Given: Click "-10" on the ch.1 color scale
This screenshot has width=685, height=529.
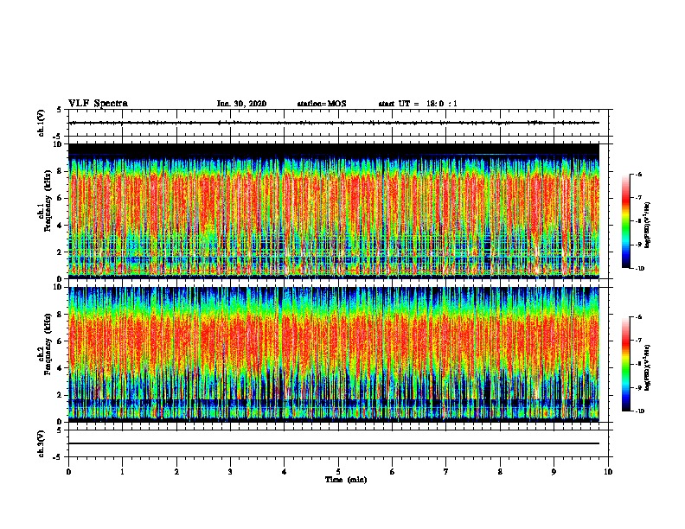Looking at the screenshot, I should [x=639, y=268].
